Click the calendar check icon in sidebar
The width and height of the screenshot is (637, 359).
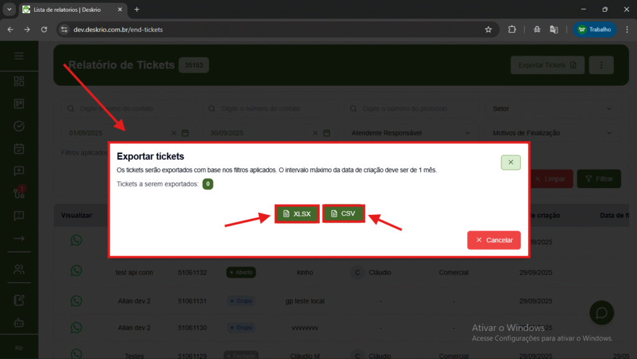tap(19, 148)
